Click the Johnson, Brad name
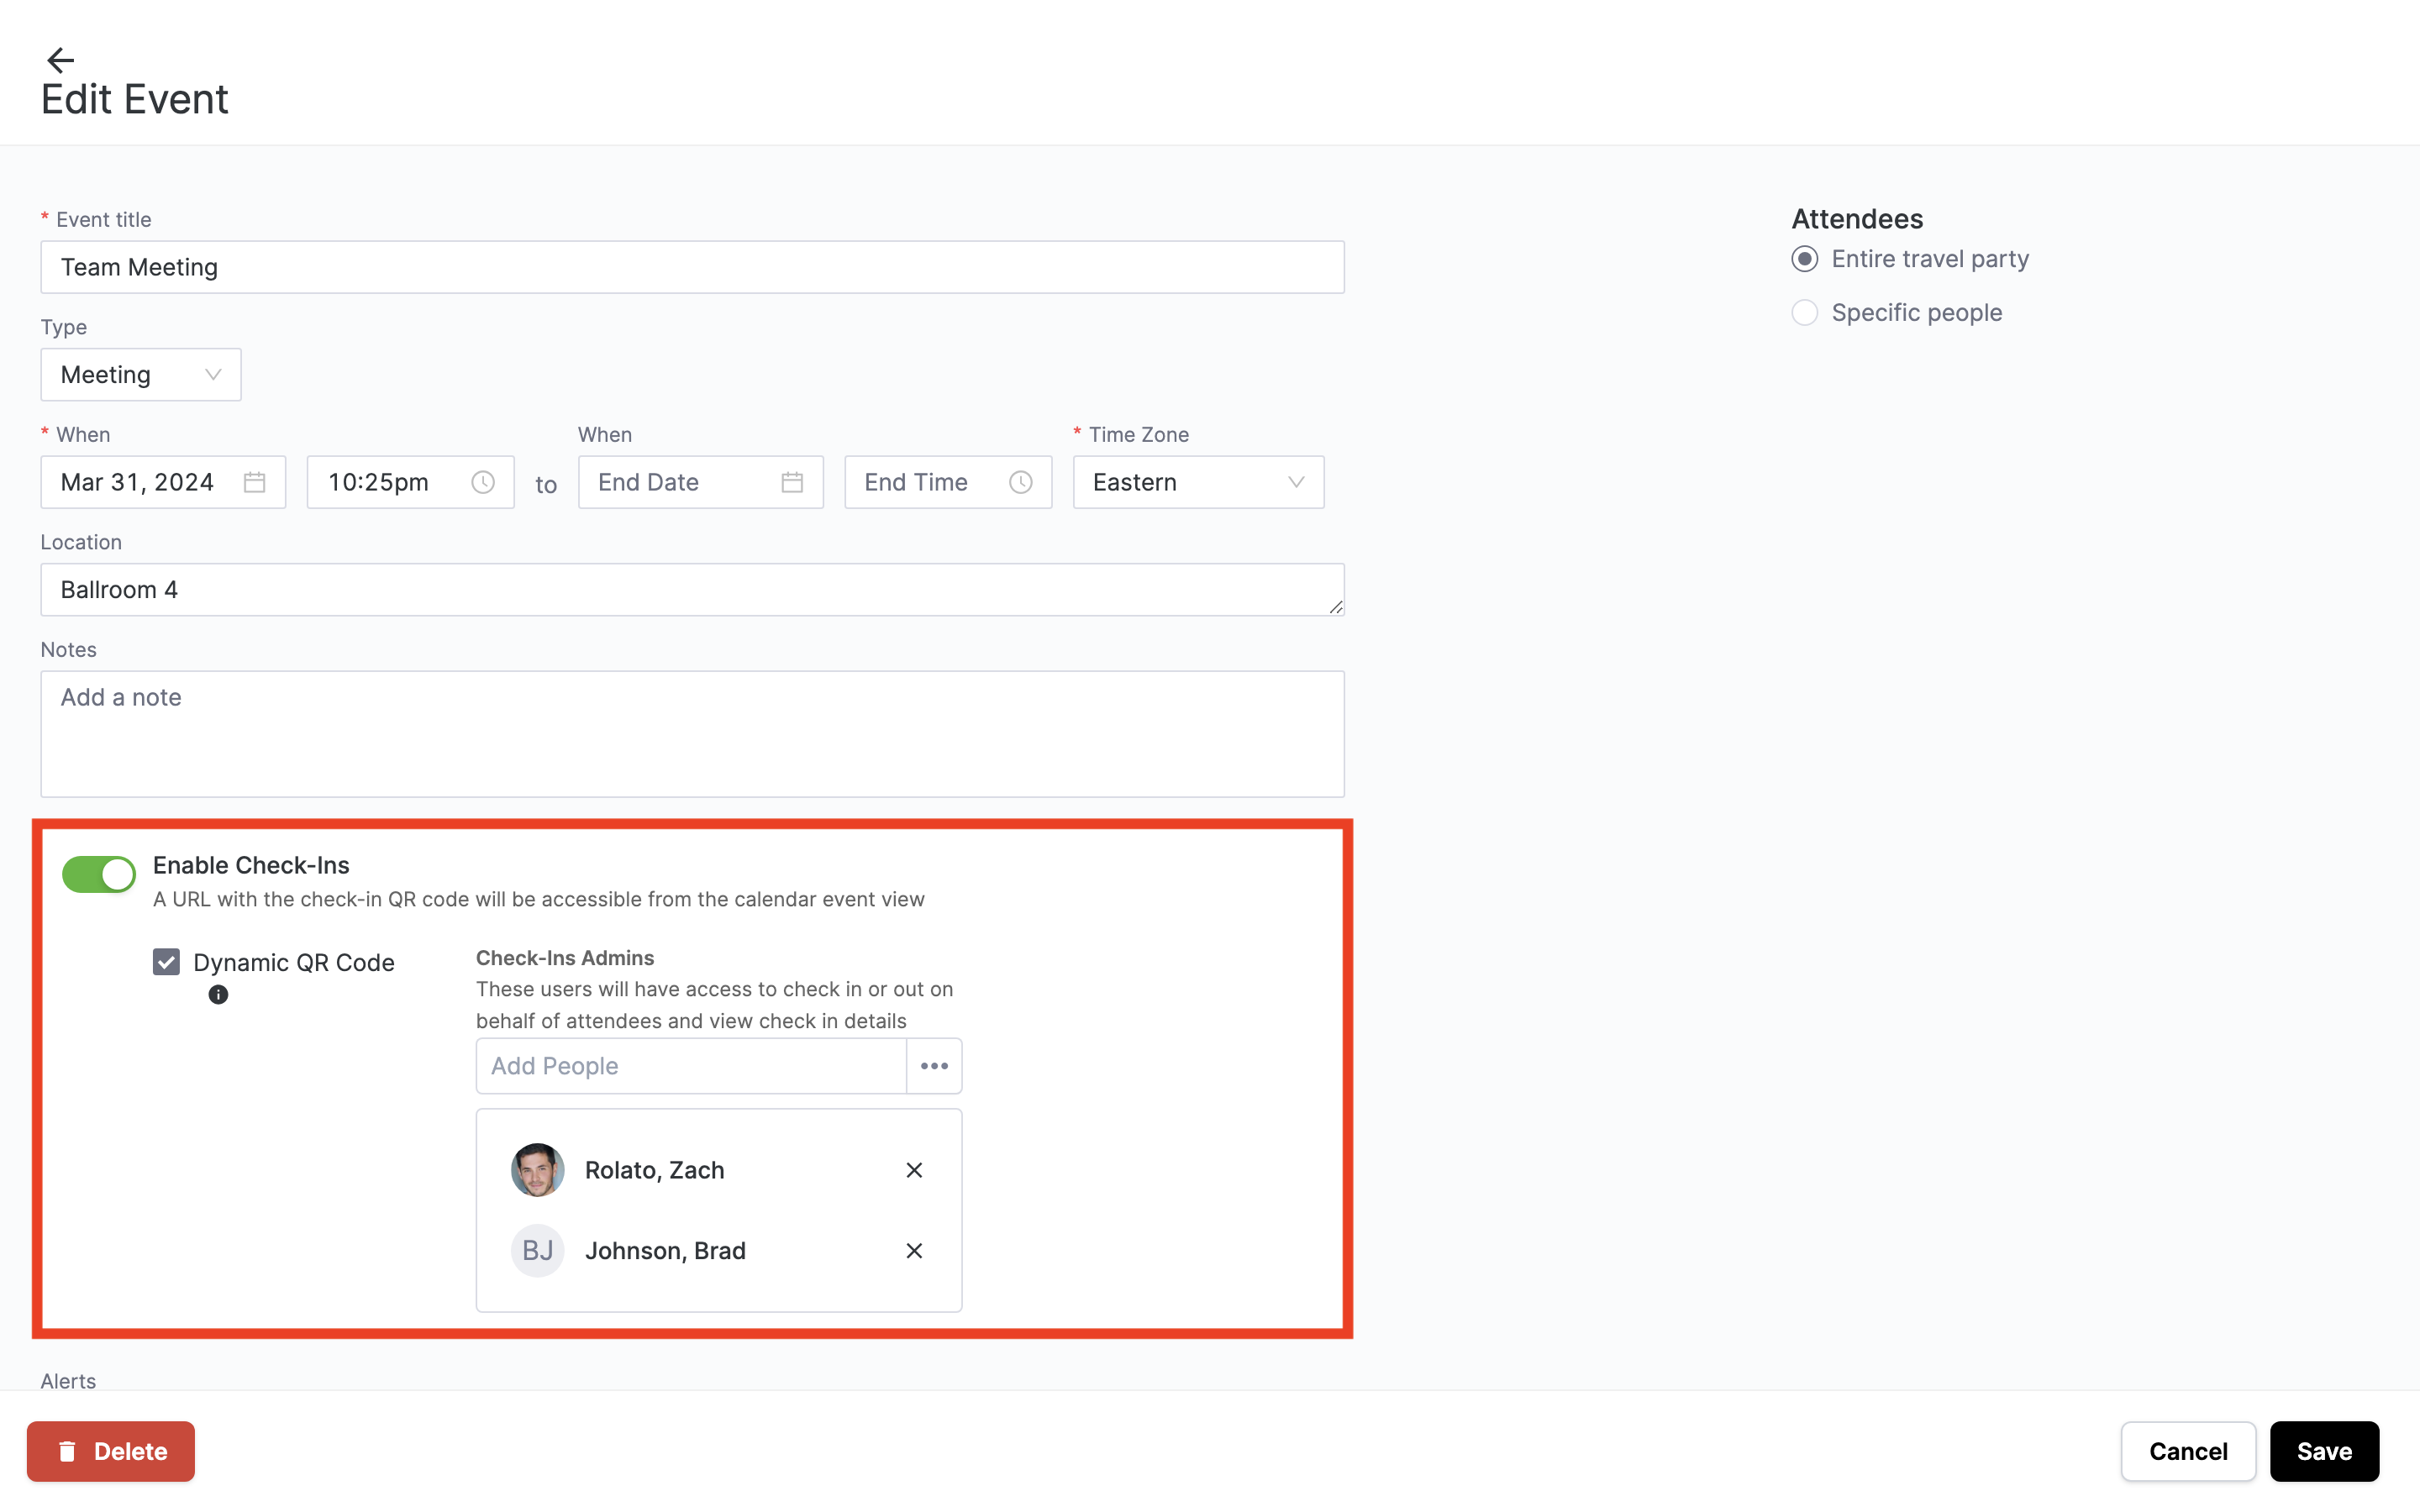Image resolution: width=2420 pixels, height=1512 pixels. [x=665, y=1251]
